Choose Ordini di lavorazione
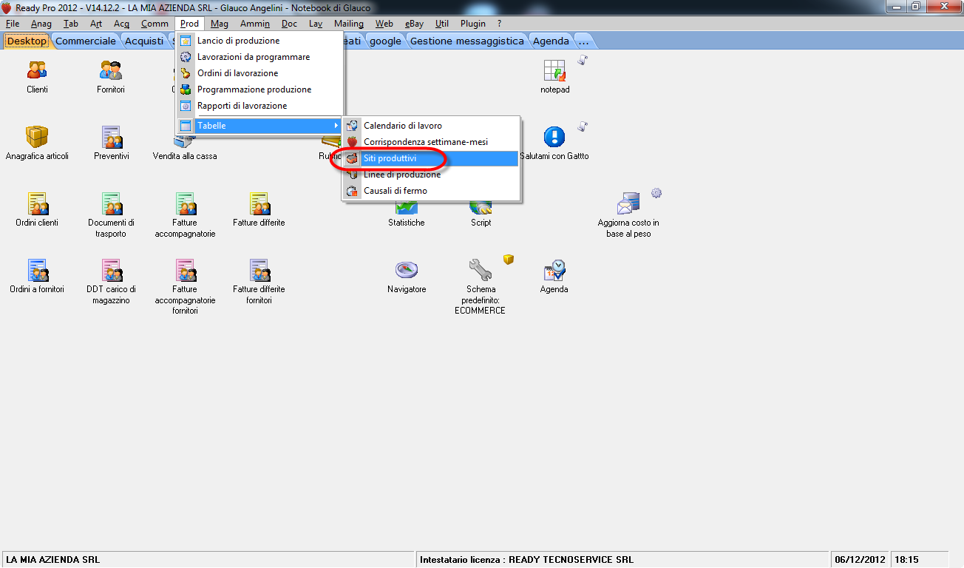 259,73
